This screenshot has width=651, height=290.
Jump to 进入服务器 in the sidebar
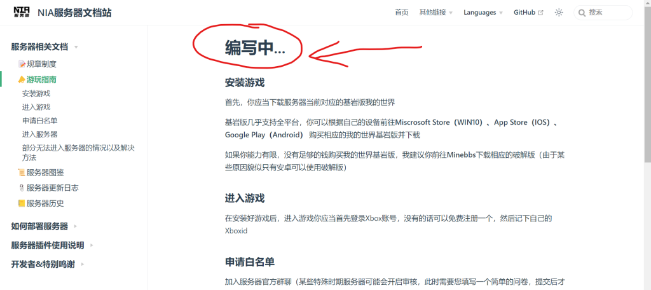(40, 134)
